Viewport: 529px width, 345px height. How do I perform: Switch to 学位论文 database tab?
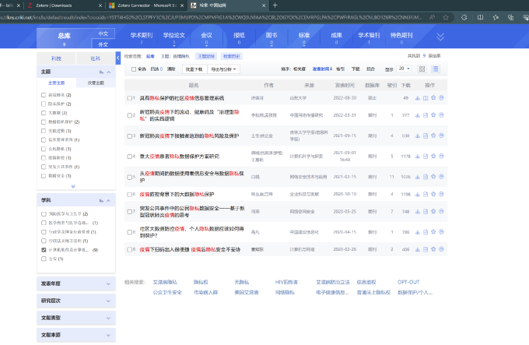[174, 37]
